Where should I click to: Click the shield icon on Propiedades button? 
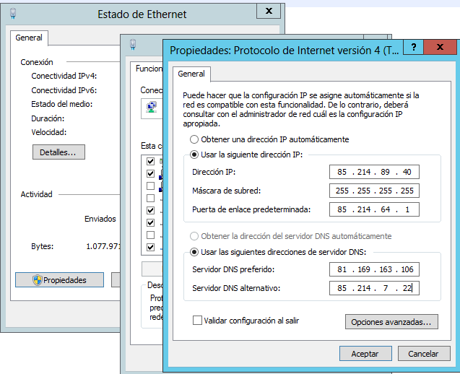tap(38, 280)
